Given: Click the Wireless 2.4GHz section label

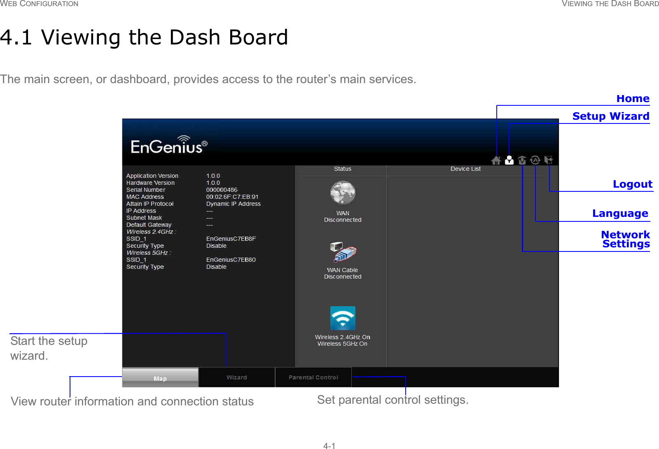Looking at the screenshot, I should pos(151,232).
